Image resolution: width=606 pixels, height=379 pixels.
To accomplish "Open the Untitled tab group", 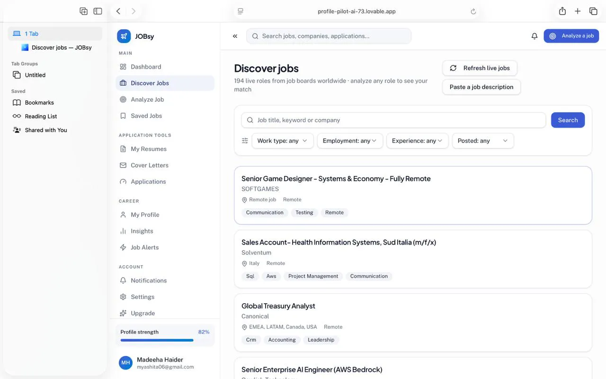I will [x=55, y=75].
